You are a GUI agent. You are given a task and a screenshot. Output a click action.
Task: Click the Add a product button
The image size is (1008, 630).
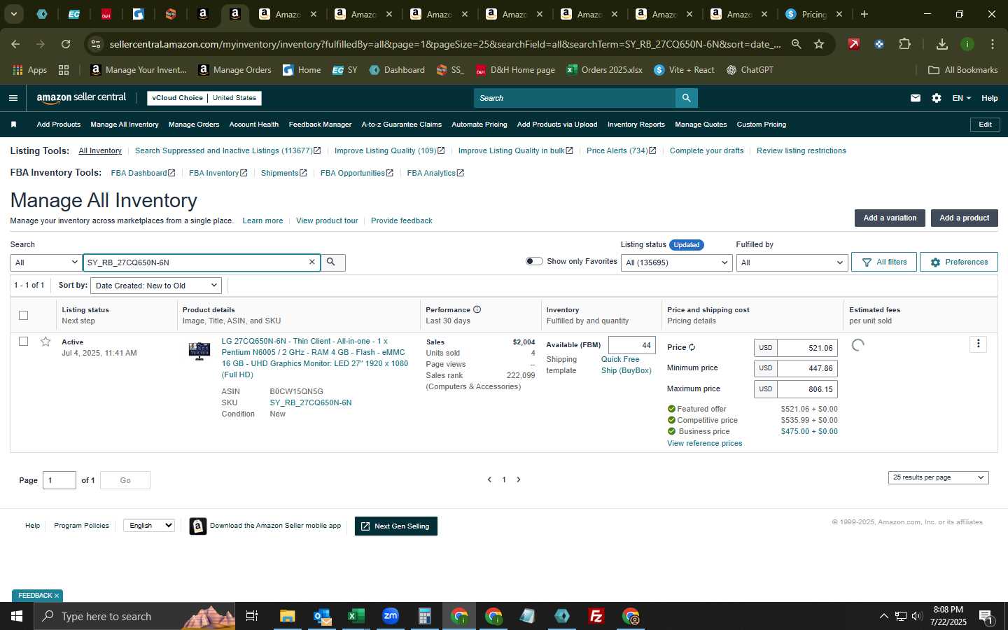964,218
